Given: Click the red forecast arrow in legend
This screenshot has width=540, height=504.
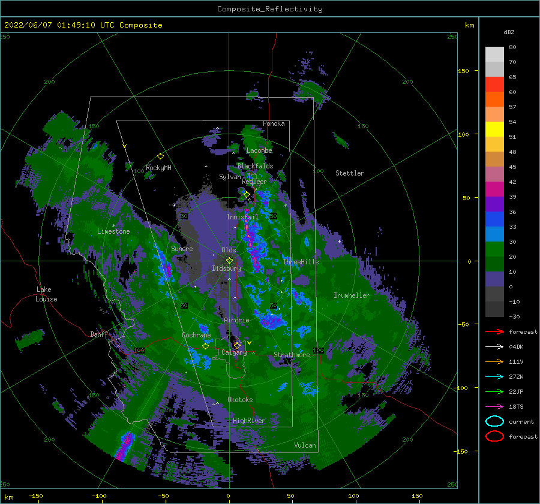Looking at the screenshot, I should [494, 331].
